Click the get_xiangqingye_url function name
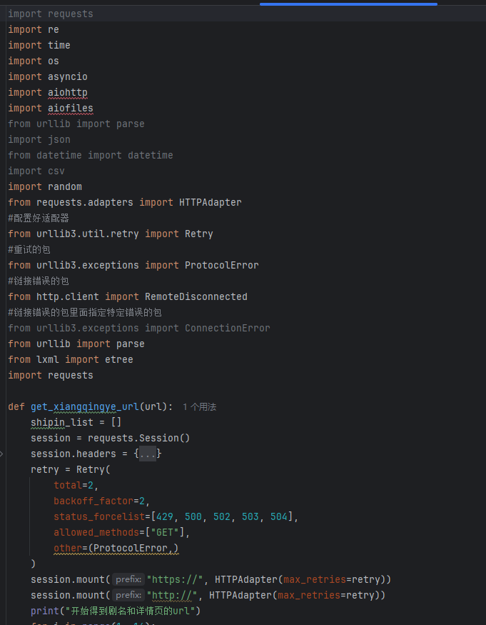The height and width of the screenshot is (625, 486). [85, 406]
